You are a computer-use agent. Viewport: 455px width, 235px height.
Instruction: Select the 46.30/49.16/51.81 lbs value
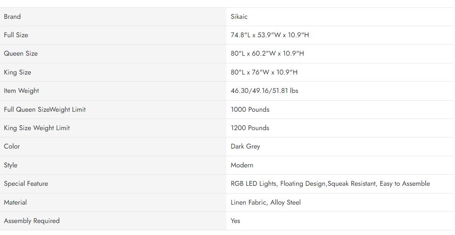click(265, 91)
